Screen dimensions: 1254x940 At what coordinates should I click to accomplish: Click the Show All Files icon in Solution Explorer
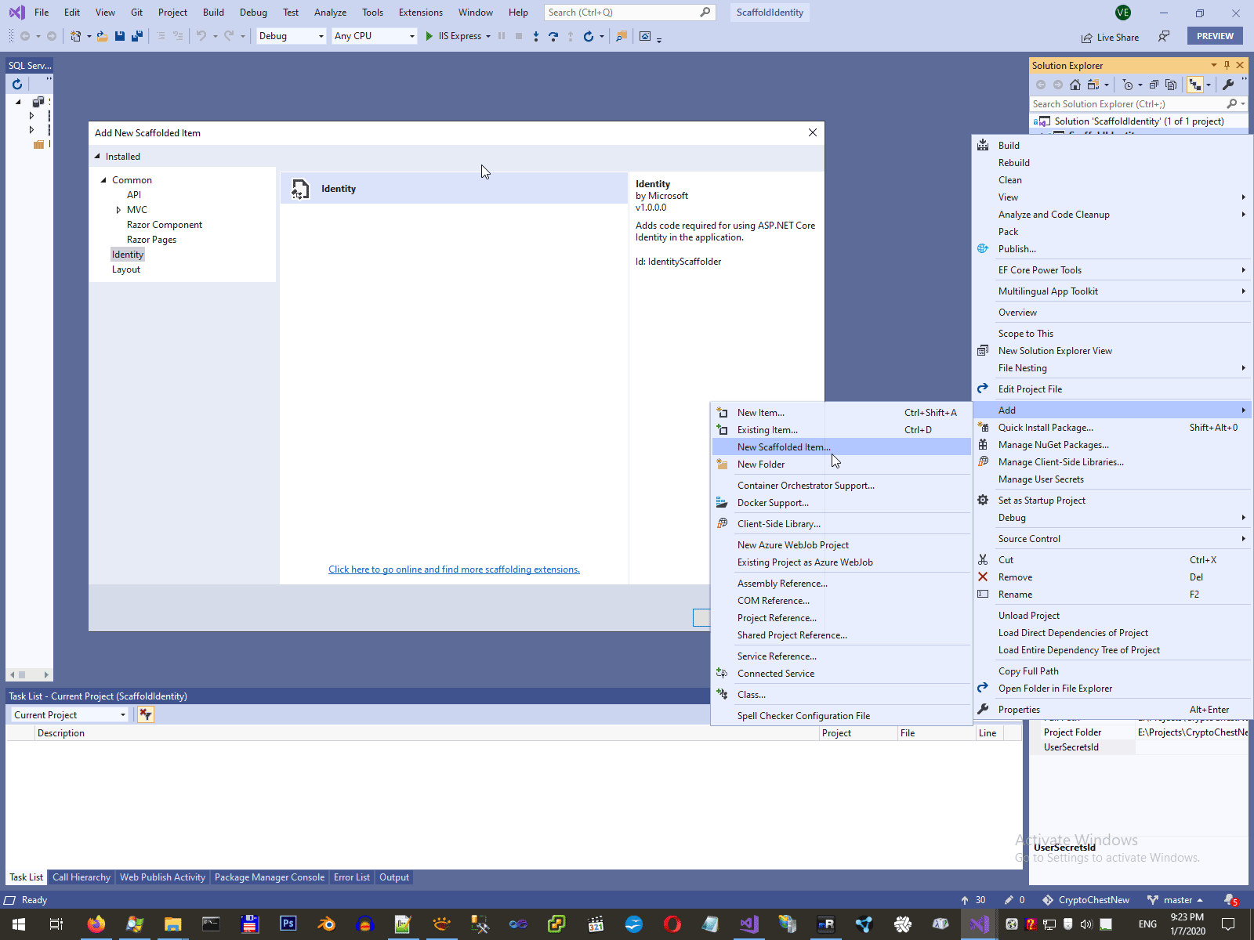click(x=1171, y=85)
